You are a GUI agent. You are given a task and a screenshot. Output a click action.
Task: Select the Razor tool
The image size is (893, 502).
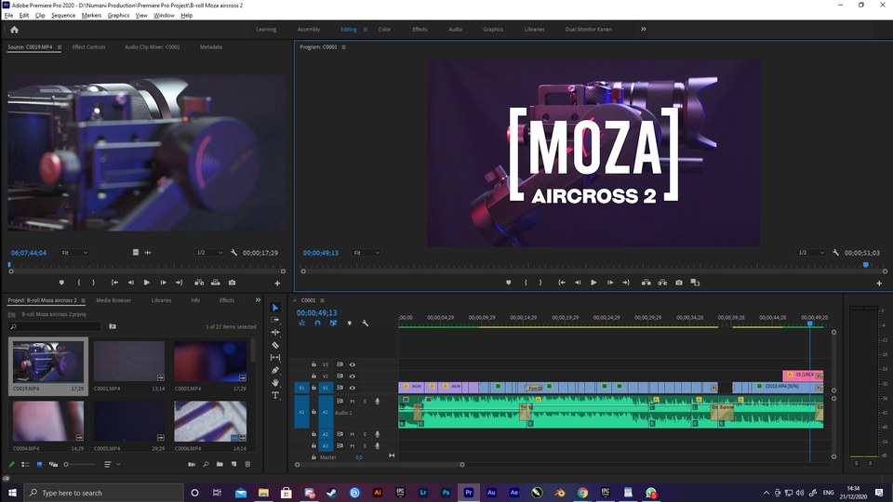point(275,345)
